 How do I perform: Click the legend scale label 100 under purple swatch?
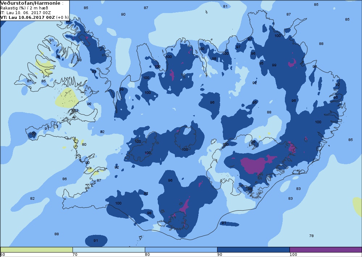point(293,255)
